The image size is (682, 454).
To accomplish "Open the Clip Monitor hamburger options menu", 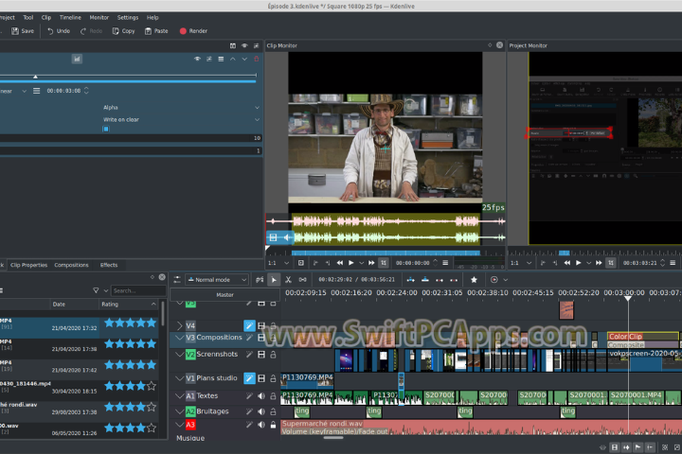I will pyautogui.click(x=445, y=263).
